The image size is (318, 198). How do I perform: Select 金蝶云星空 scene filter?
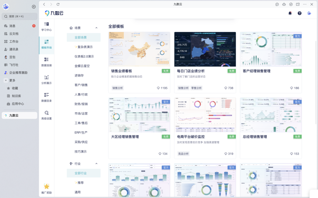pyautogui.click(x=84, y=66)
